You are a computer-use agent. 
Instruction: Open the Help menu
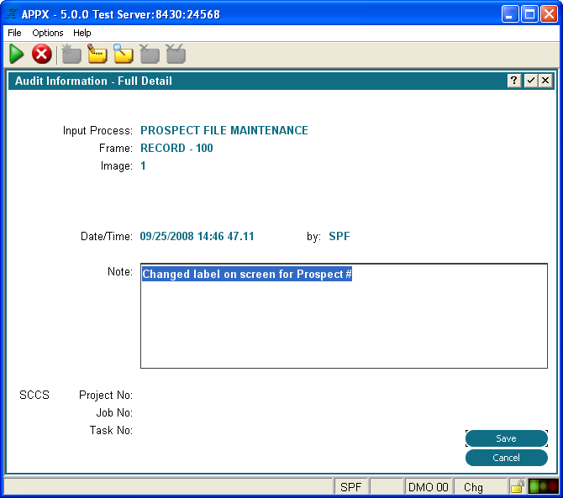[82, 33]
